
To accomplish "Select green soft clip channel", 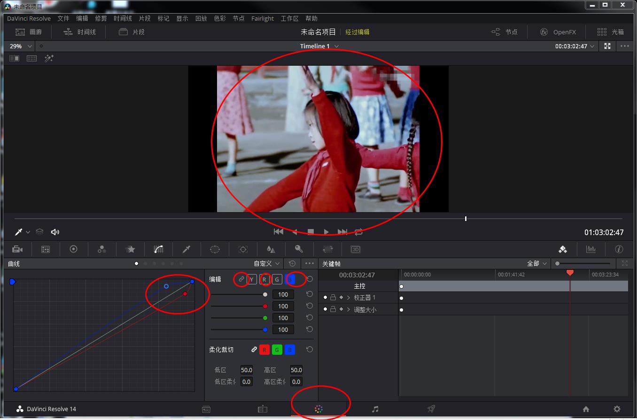I will tap(277, 350).
